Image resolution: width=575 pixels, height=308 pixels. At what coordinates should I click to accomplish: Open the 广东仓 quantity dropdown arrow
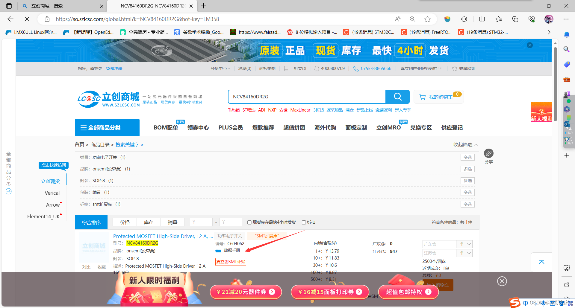(x=469, y=244)
